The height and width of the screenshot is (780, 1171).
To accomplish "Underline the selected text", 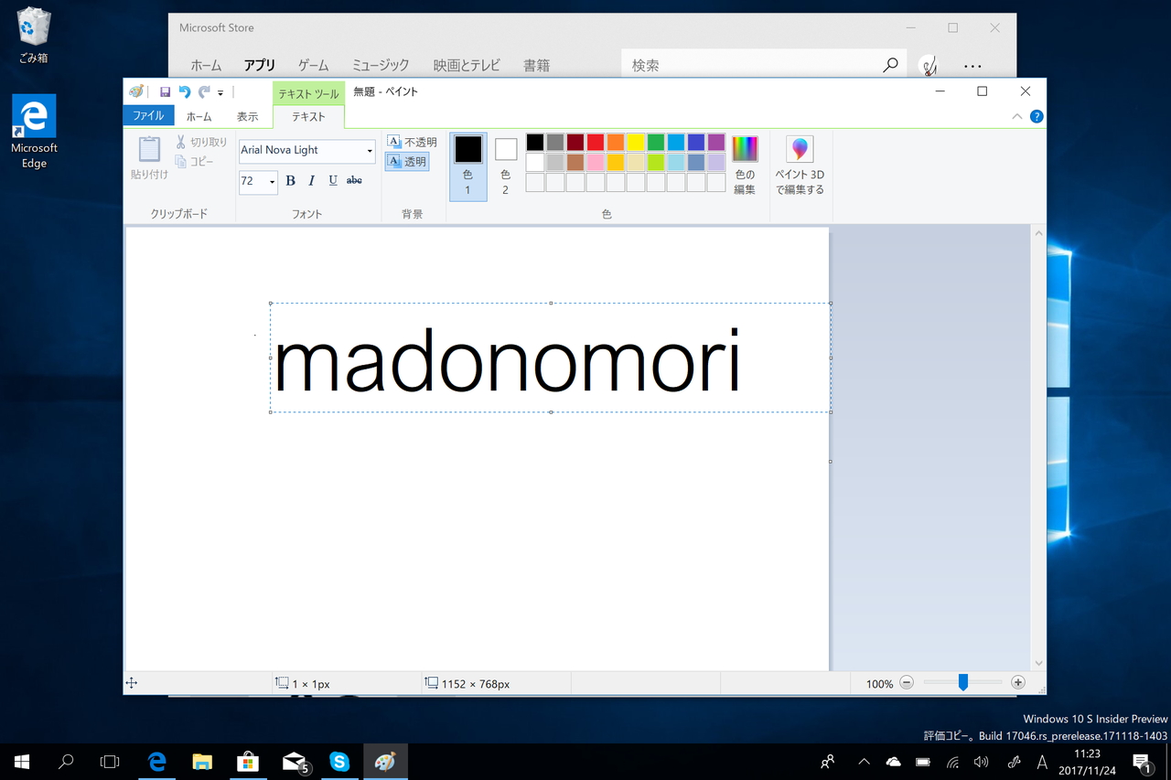I will pyautogui.click(x=333, y=180).
